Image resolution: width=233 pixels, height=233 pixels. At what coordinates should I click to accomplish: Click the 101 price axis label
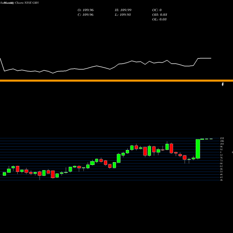coord(222,144)
